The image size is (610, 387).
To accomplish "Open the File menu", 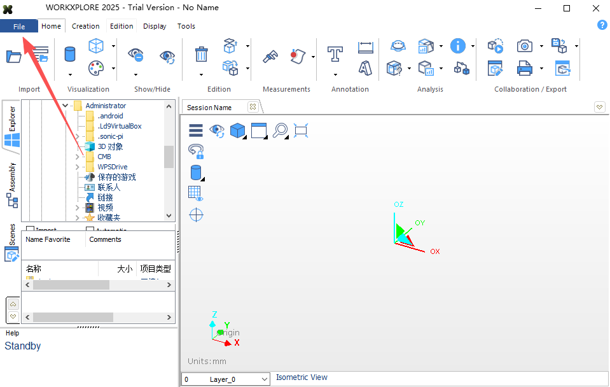I will coord(19,27).
